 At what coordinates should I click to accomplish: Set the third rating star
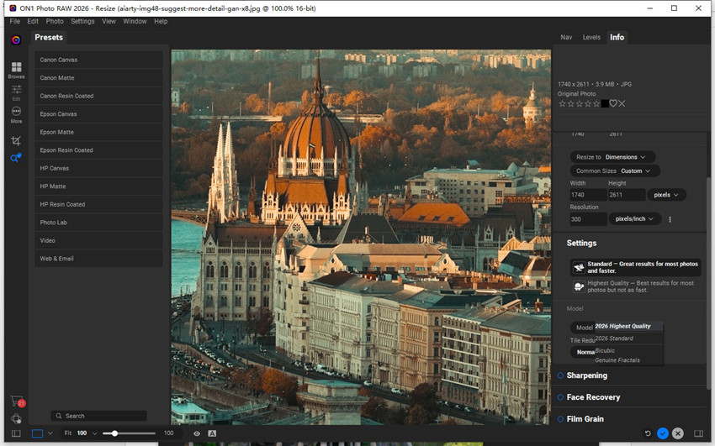point(579,104)
